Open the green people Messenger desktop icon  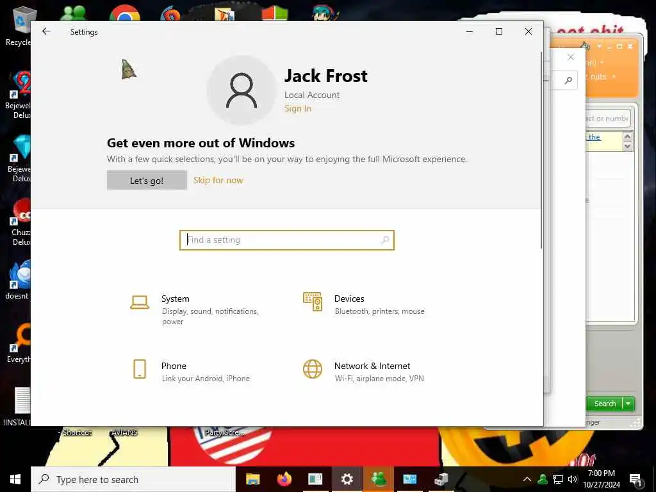click(73, 13)
